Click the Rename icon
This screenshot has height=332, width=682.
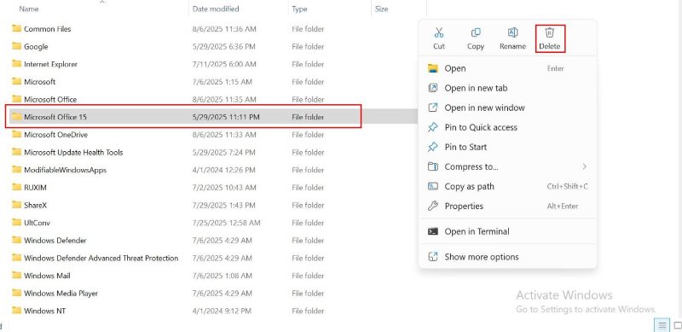click(513, 32)
